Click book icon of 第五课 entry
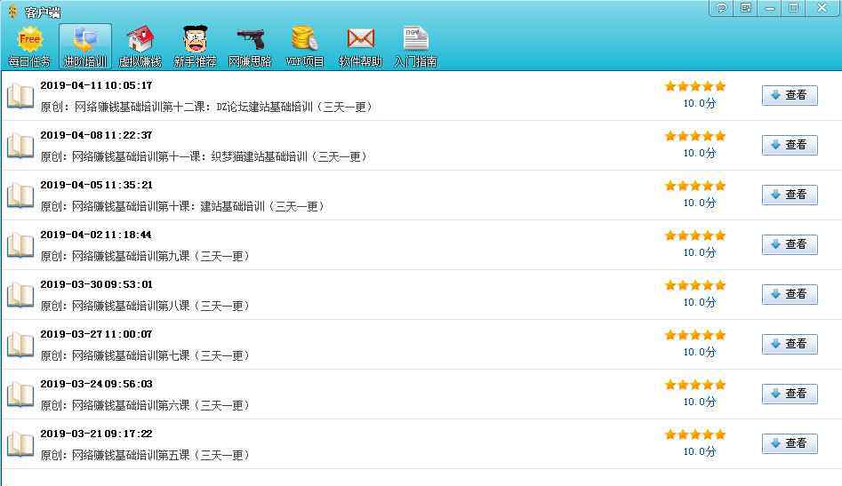 click(x=20, y=445)
